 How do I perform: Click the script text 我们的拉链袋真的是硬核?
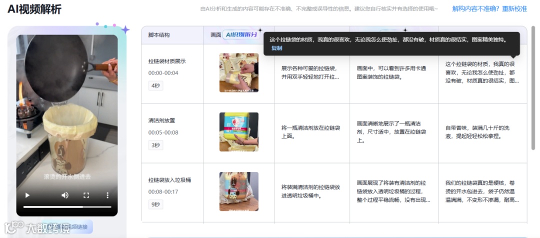tap(482, 191)
